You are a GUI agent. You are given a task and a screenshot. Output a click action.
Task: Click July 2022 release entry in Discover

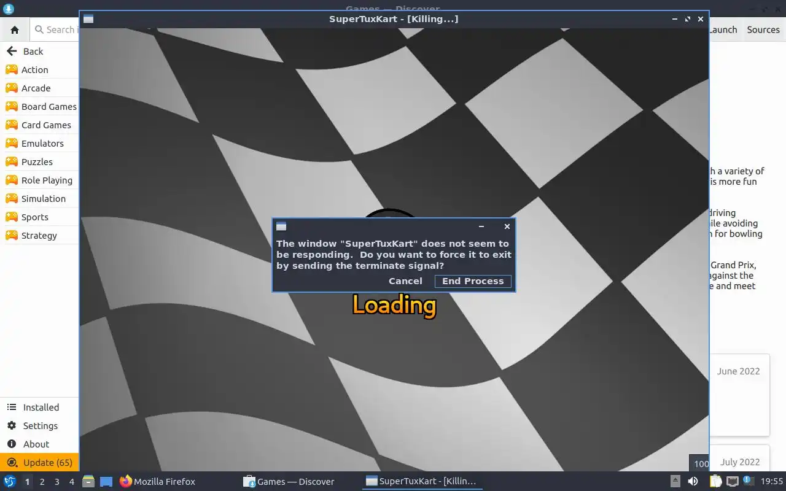(739, 462)
